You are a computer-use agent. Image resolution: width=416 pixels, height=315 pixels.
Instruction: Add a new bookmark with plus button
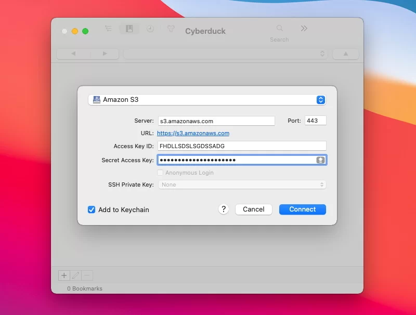(64, 275)
